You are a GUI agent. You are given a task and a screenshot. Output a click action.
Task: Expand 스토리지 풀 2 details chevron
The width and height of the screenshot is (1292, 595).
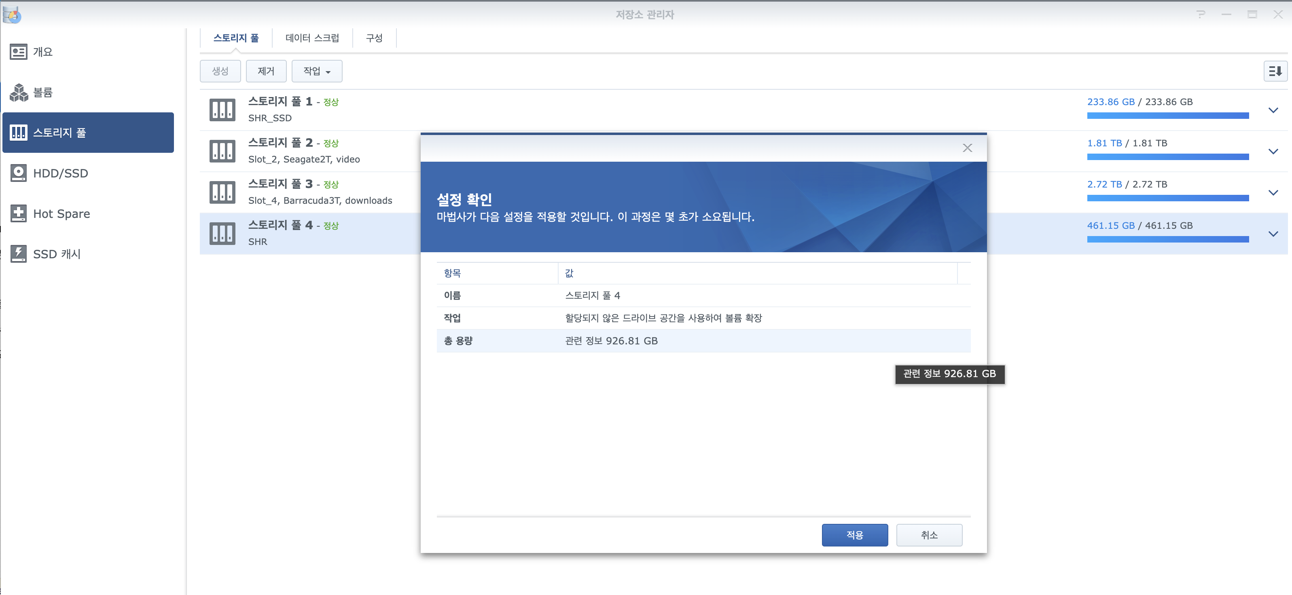(1273, 152)
